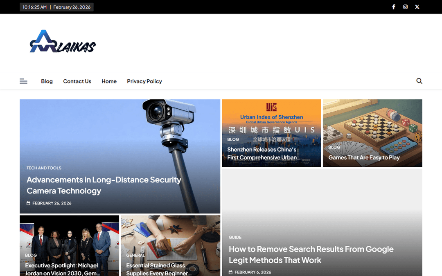Open Executive Spotlight: Michael Jordan article
The height and width of the screenshot is (276, 442).
coord(63,269)
